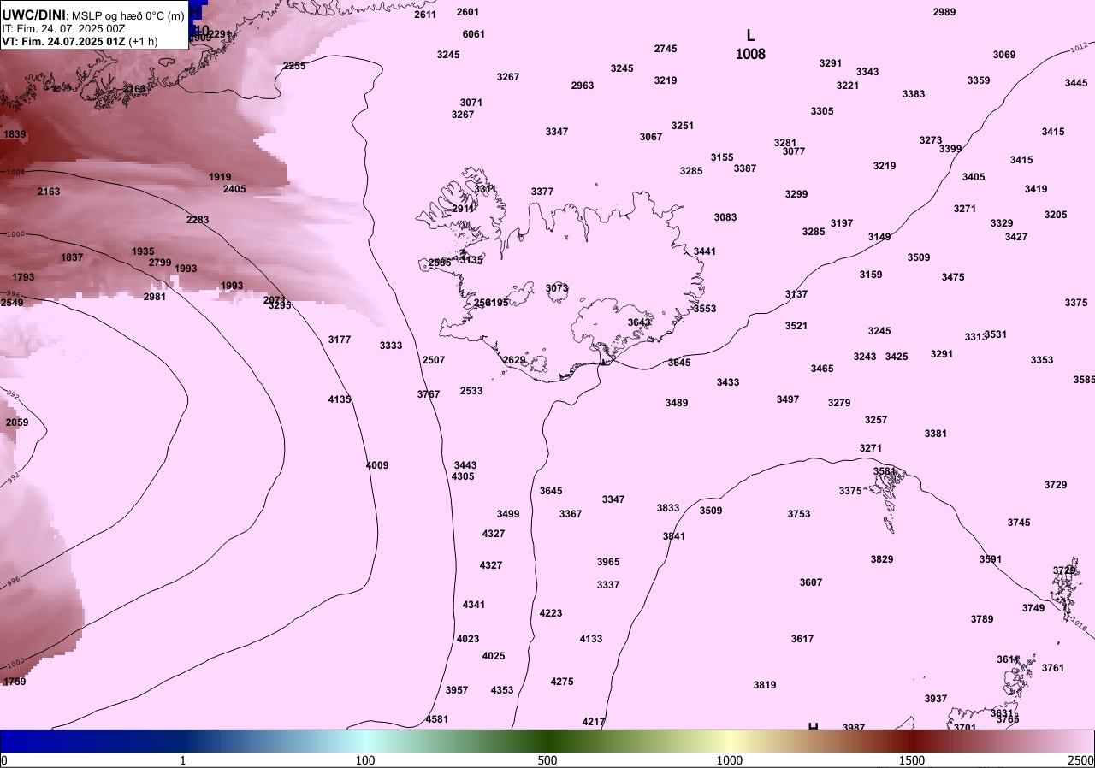Select the height value 3069
The height and width of the screenshot is (768, 1095).
click(x=1004, y=55)
